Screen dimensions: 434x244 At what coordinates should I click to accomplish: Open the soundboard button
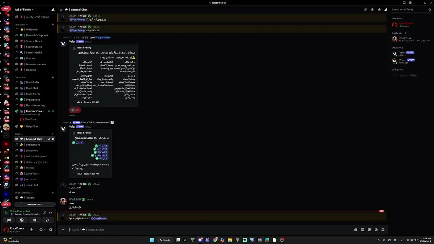point(47,220)
